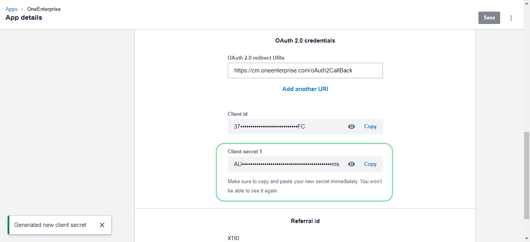This screenshot has height=242, width=530.
Task: Click the breadcrumb chevron separator
Action: pyautogui.click(x=22, y=9)
